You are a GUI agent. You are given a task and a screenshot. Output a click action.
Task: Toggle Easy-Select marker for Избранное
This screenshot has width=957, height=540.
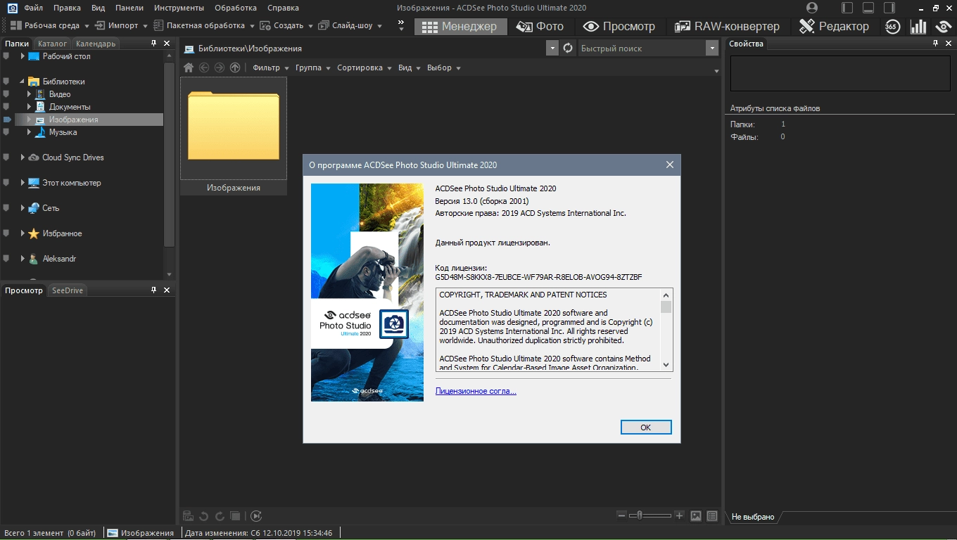(6, 233)
